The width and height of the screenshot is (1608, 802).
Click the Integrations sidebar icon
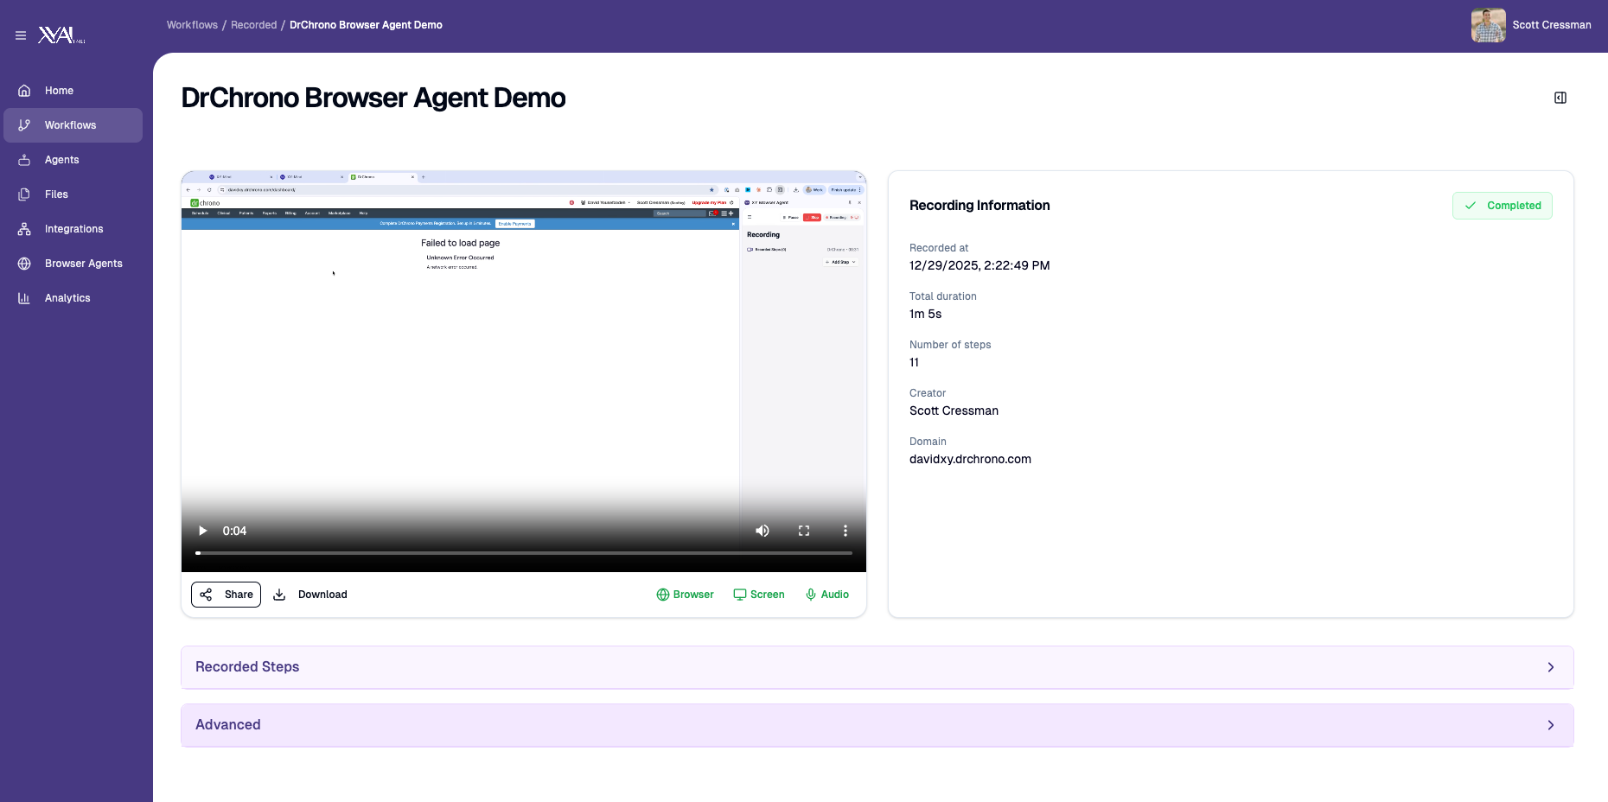(x=24, y=228)
